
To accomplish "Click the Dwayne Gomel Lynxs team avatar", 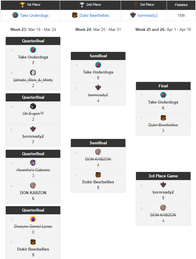I will [x=33, y=219].
